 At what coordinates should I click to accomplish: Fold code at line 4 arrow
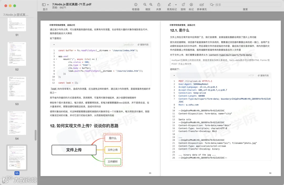pos(56,59)
